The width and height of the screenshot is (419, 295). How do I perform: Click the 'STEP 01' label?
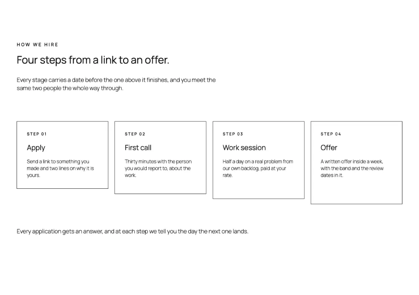[37, 134]
